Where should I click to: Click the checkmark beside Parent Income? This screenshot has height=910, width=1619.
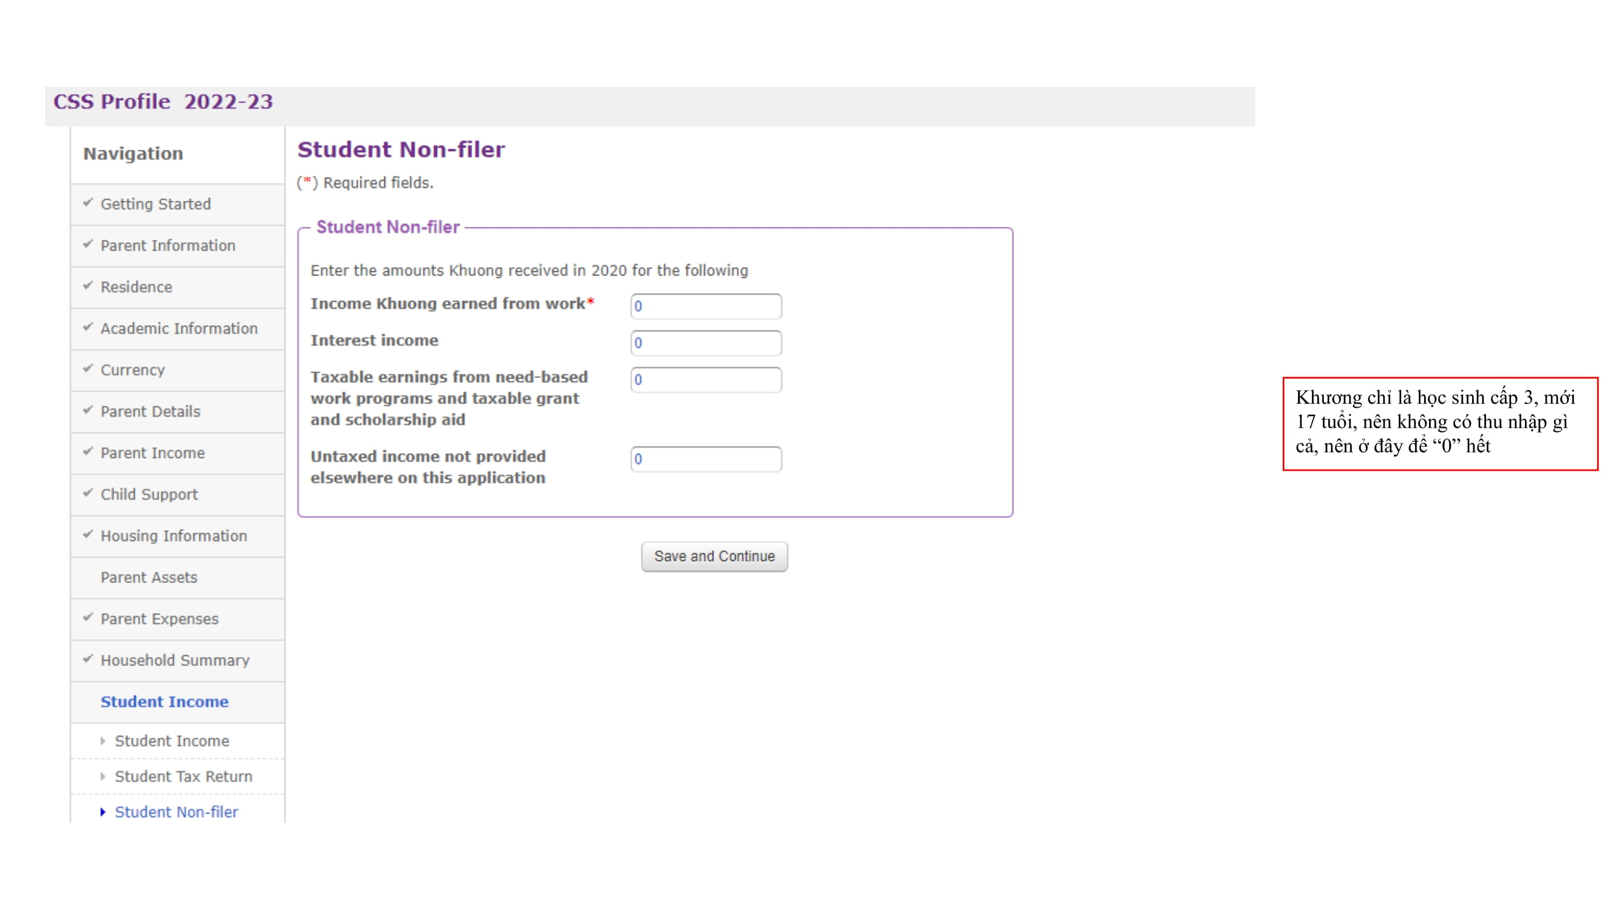[88, 453]
